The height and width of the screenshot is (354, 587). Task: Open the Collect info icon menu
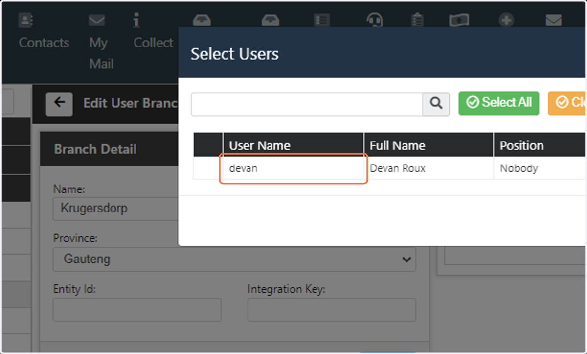[153, 32]
